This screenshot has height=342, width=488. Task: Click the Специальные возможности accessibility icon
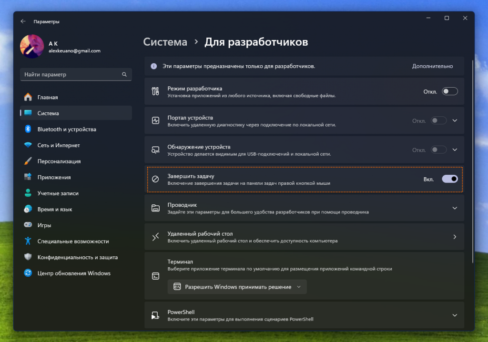coord(28,241)
